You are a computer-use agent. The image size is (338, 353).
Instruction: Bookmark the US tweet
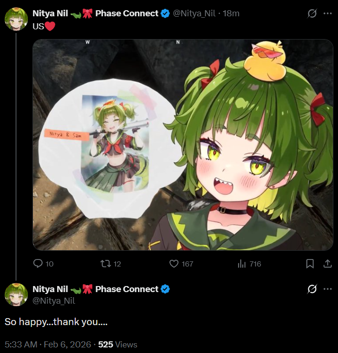[x=310, y=263]
